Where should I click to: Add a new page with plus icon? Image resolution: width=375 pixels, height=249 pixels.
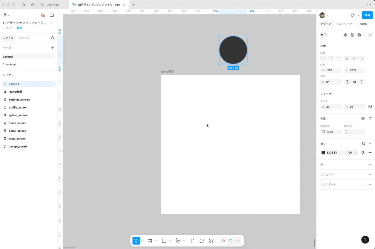coord(52,48)
